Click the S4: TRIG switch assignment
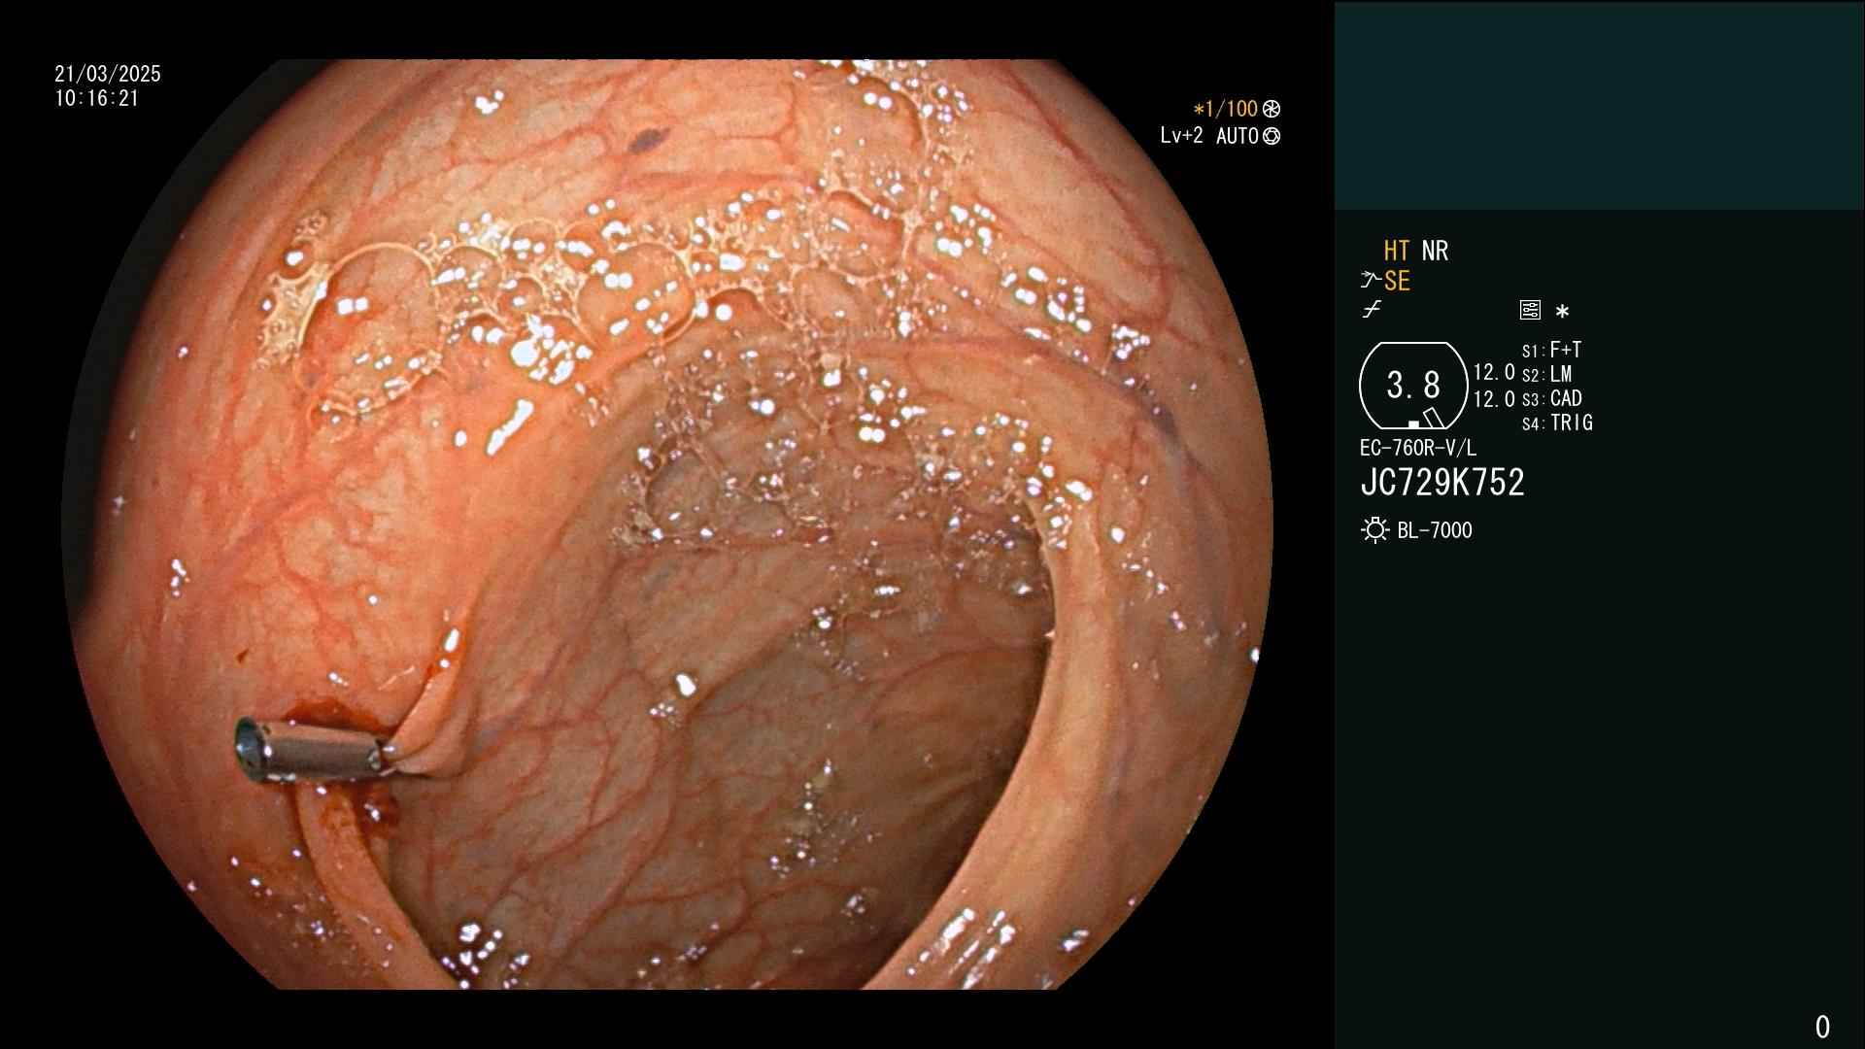The image size is (1865, 1049). coord(1557,423)
